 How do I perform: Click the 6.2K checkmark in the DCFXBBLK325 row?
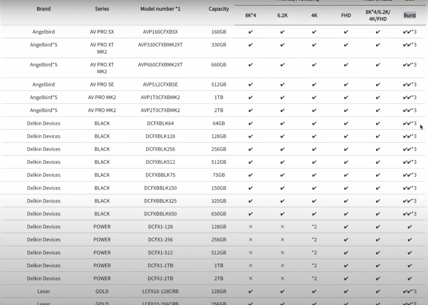point(283,201)
